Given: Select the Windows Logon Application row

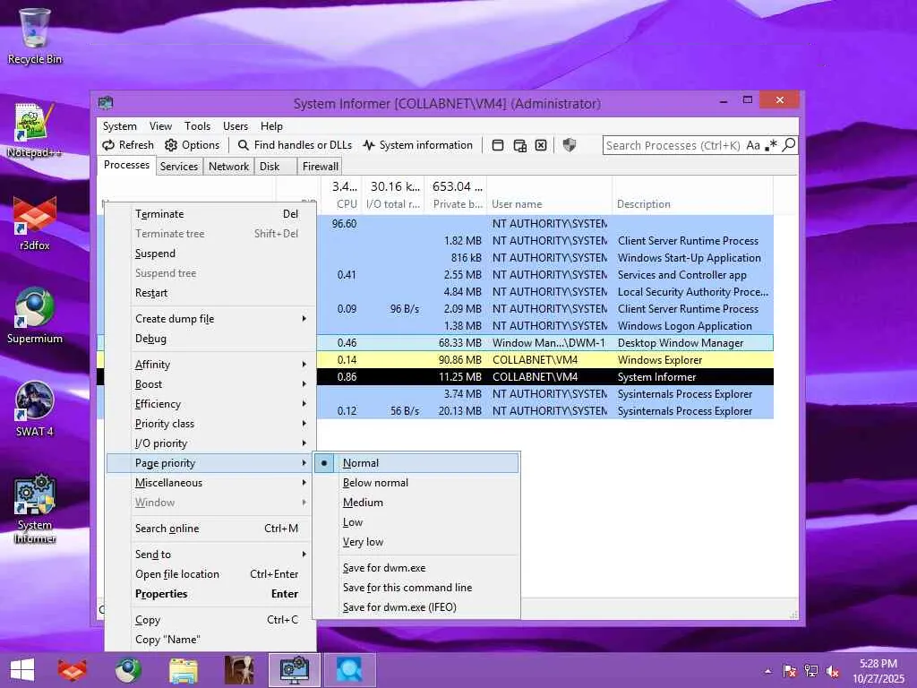Looking at the screenshot, I should point(545,326).
